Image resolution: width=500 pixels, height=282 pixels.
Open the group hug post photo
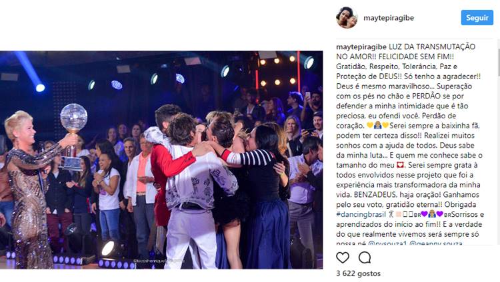point(161,160)
